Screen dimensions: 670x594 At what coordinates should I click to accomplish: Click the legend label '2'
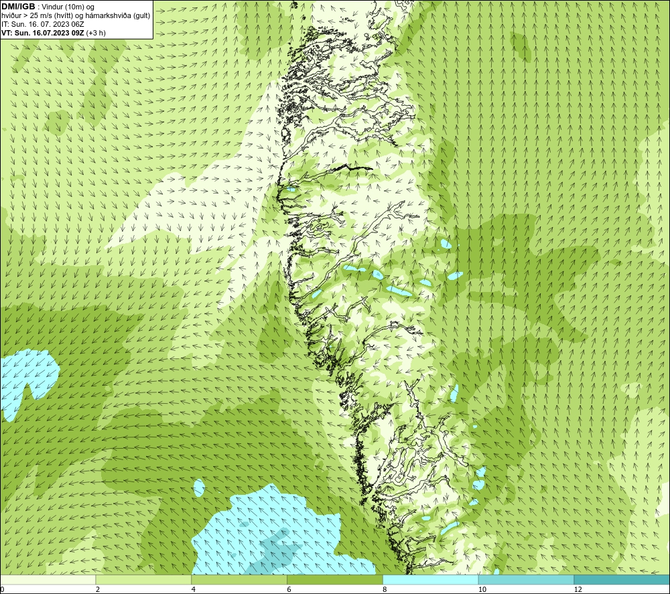[98, 589]
